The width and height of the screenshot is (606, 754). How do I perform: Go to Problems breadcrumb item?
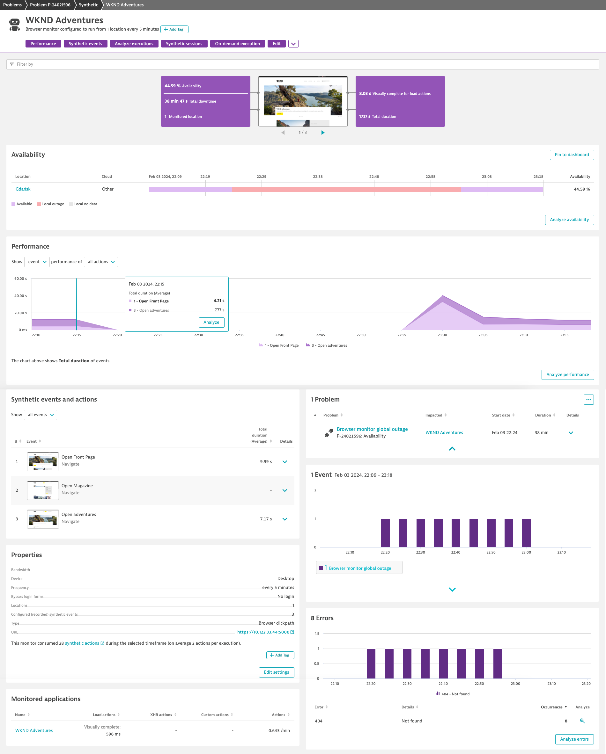(12, 5)
